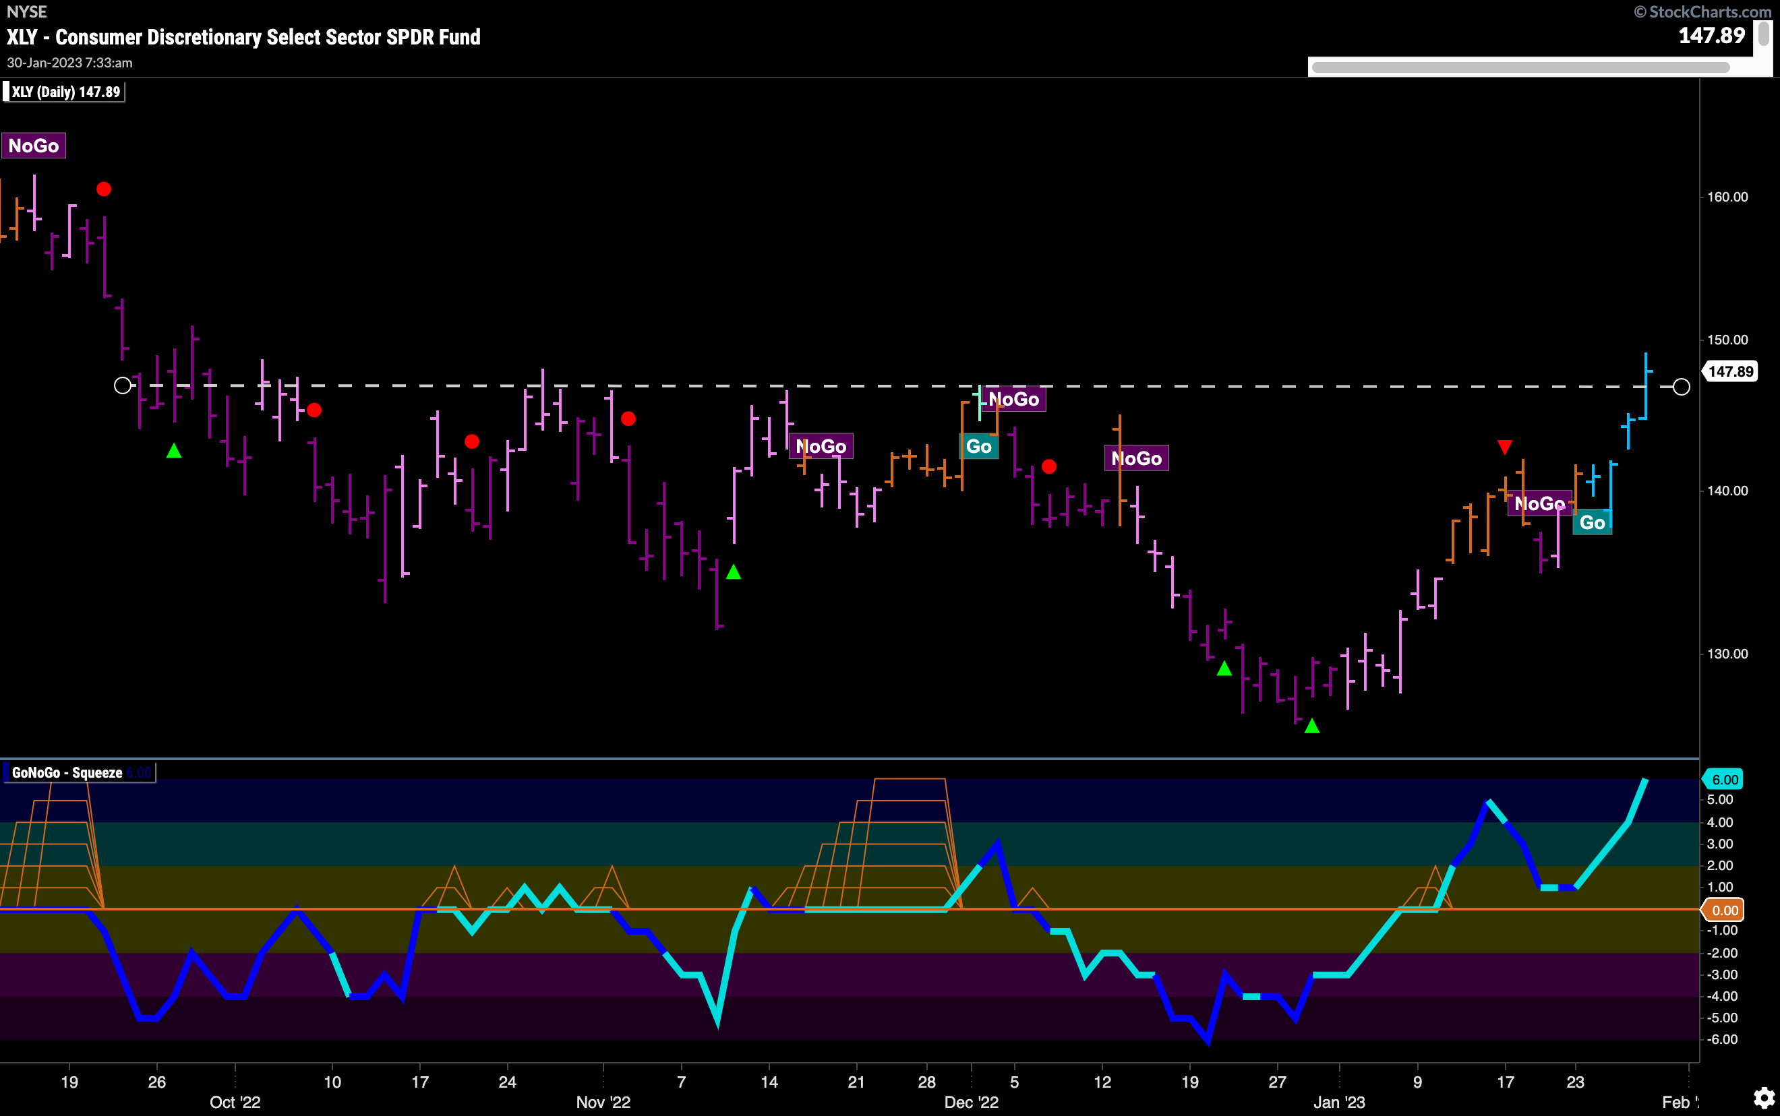
Task: Click the NoGo flag near November 14
Action: coord(821,446)
